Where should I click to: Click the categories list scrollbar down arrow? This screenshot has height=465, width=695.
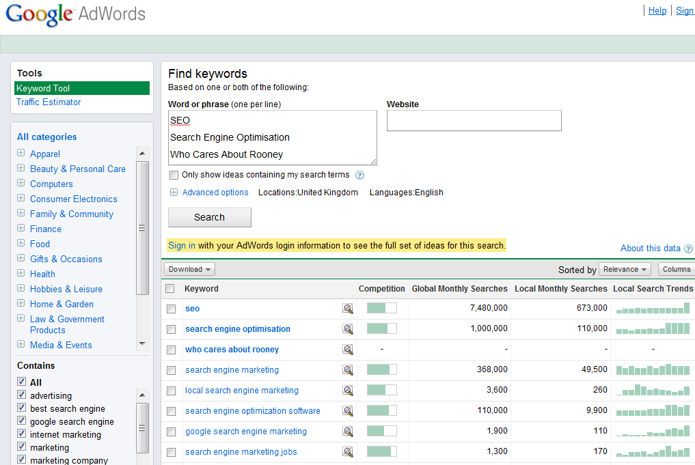(x=142, y=343)
